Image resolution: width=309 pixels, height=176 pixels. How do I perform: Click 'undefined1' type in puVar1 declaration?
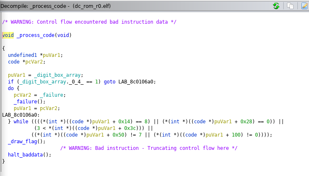[x=22, y=55]
